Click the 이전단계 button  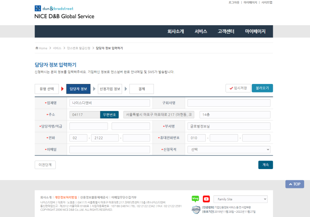click(45, 165)
